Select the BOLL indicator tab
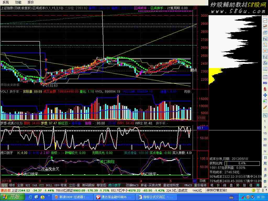 [x=49, y=185]
